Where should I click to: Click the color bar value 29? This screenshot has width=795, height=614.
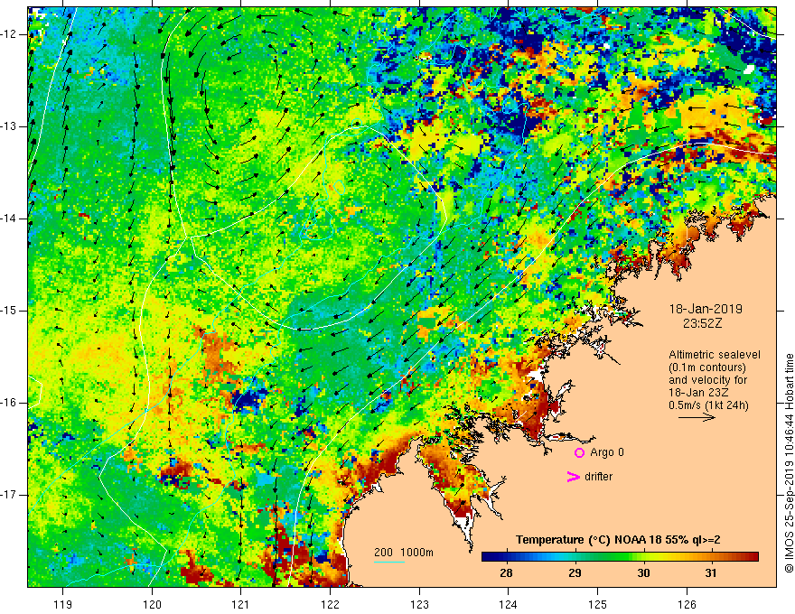pyautogui.click(x=575, y=573)
